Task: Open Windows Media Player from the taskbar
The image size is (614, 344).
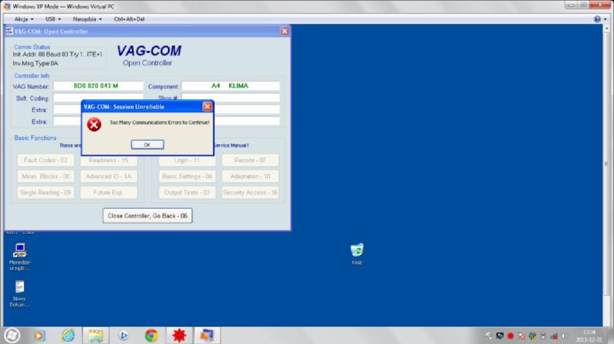Action: 39,336
